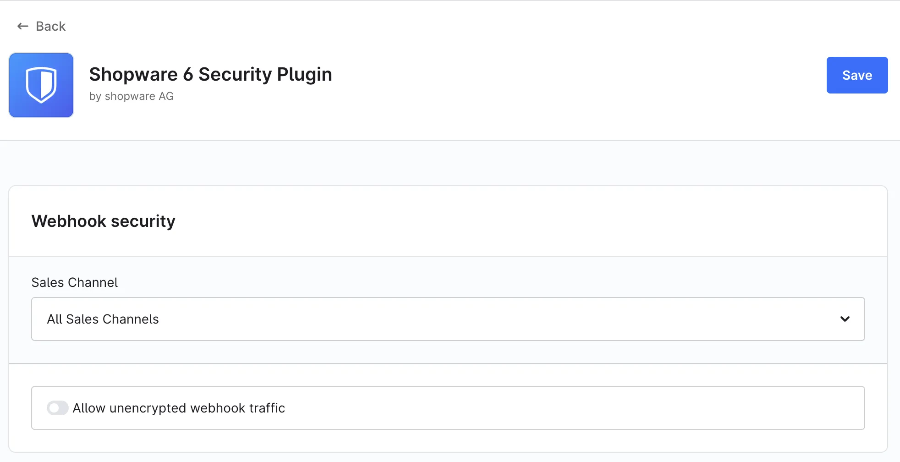Viewport: 900px width, 462px height.
Task: Click the back arrow icon
Action: (23, 27)
